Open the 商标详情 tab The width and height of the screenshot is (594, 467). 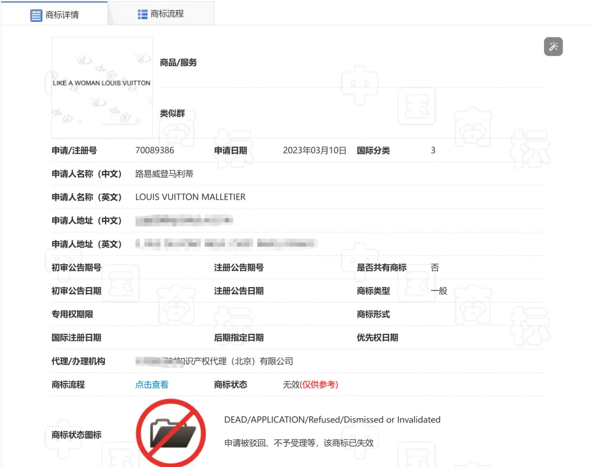click(x=54, y=14)
